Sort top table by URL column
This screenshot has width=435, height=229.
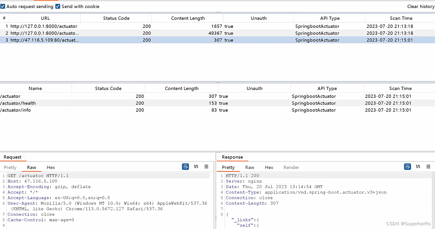click(x=45, y=18)
